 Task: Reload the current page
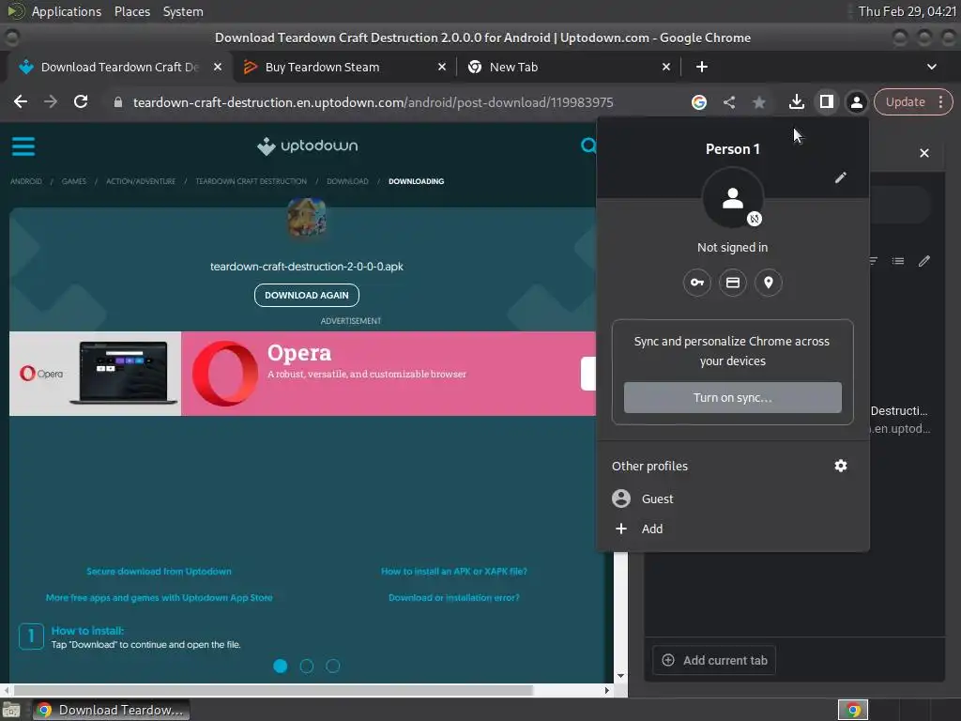click(81, 101)
